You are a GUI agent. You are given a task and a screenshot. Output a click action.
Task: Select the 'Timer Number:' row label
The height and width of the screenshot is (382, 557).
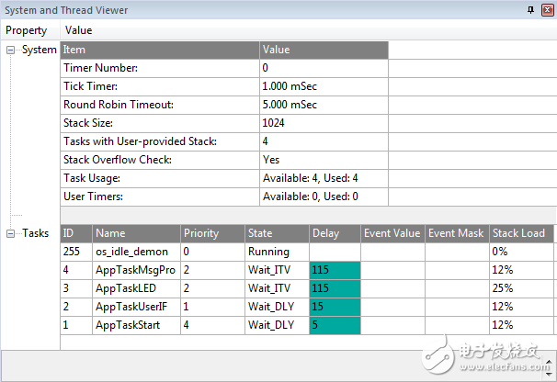coord(100,68)
